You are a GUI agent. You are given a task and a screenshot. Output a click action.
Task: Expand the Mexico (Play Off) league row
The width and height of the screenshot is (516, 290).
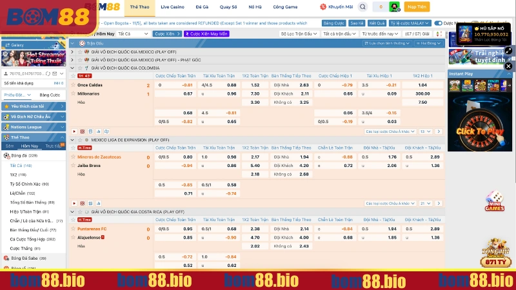coord(72,52)
